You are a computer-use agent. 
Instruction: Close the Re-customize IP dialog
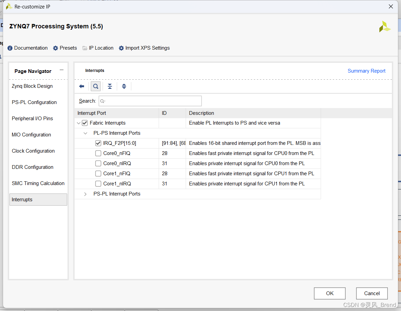click(x=391, y=7)
